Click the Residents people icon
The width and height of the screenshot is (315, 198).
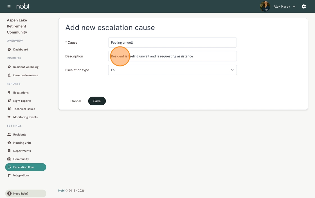(x=9, y=135)
